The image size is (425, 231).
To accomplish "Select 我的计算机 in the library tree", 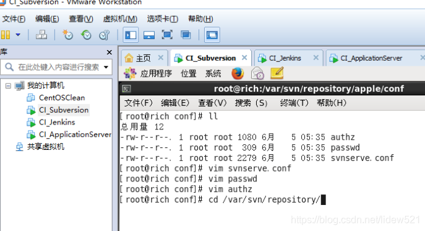I will click(46, 85).
